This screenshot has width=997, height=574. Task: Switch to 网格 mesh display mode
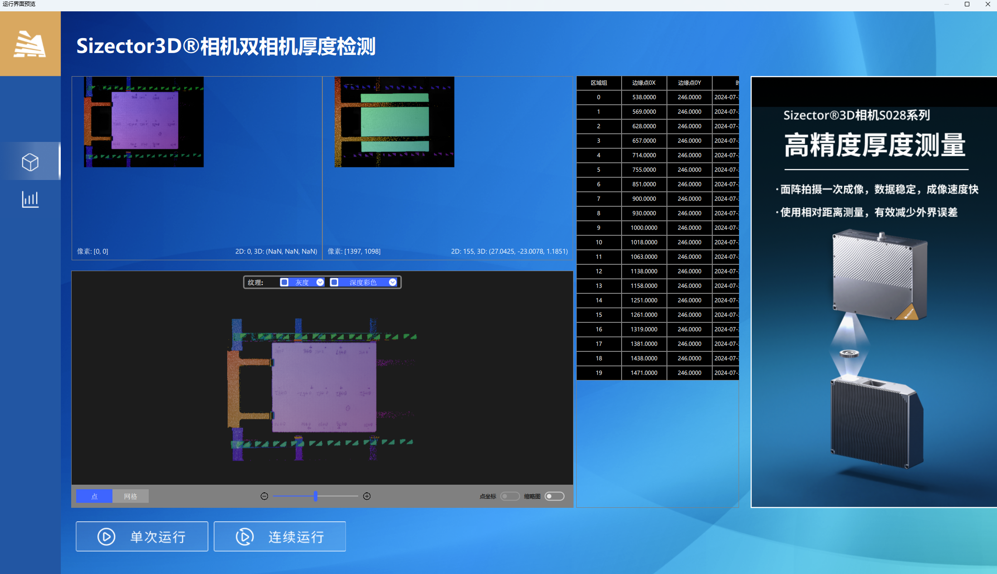tap(131, 496)
